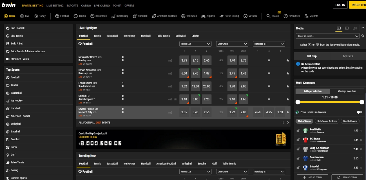The height and width of the screenshot is (180, 366).
Task: Open Horse Racing in the top sports bar
Action: tap(229, 16)
